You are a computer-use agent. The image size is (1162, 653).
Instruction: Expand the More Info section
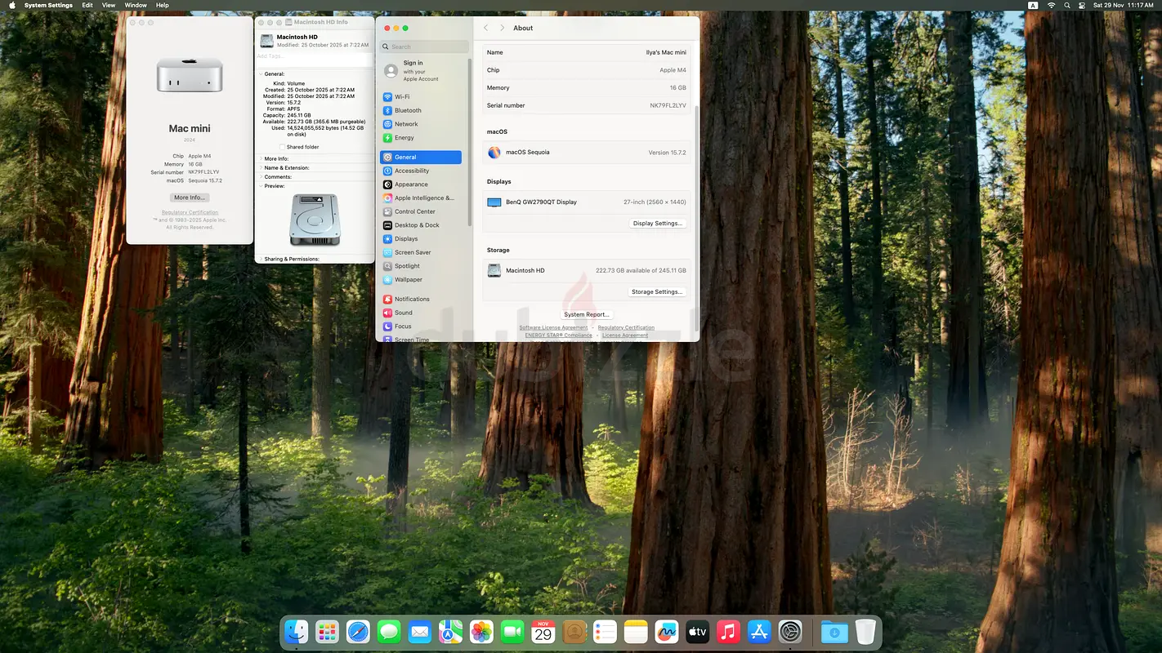[x=261, y=158]
